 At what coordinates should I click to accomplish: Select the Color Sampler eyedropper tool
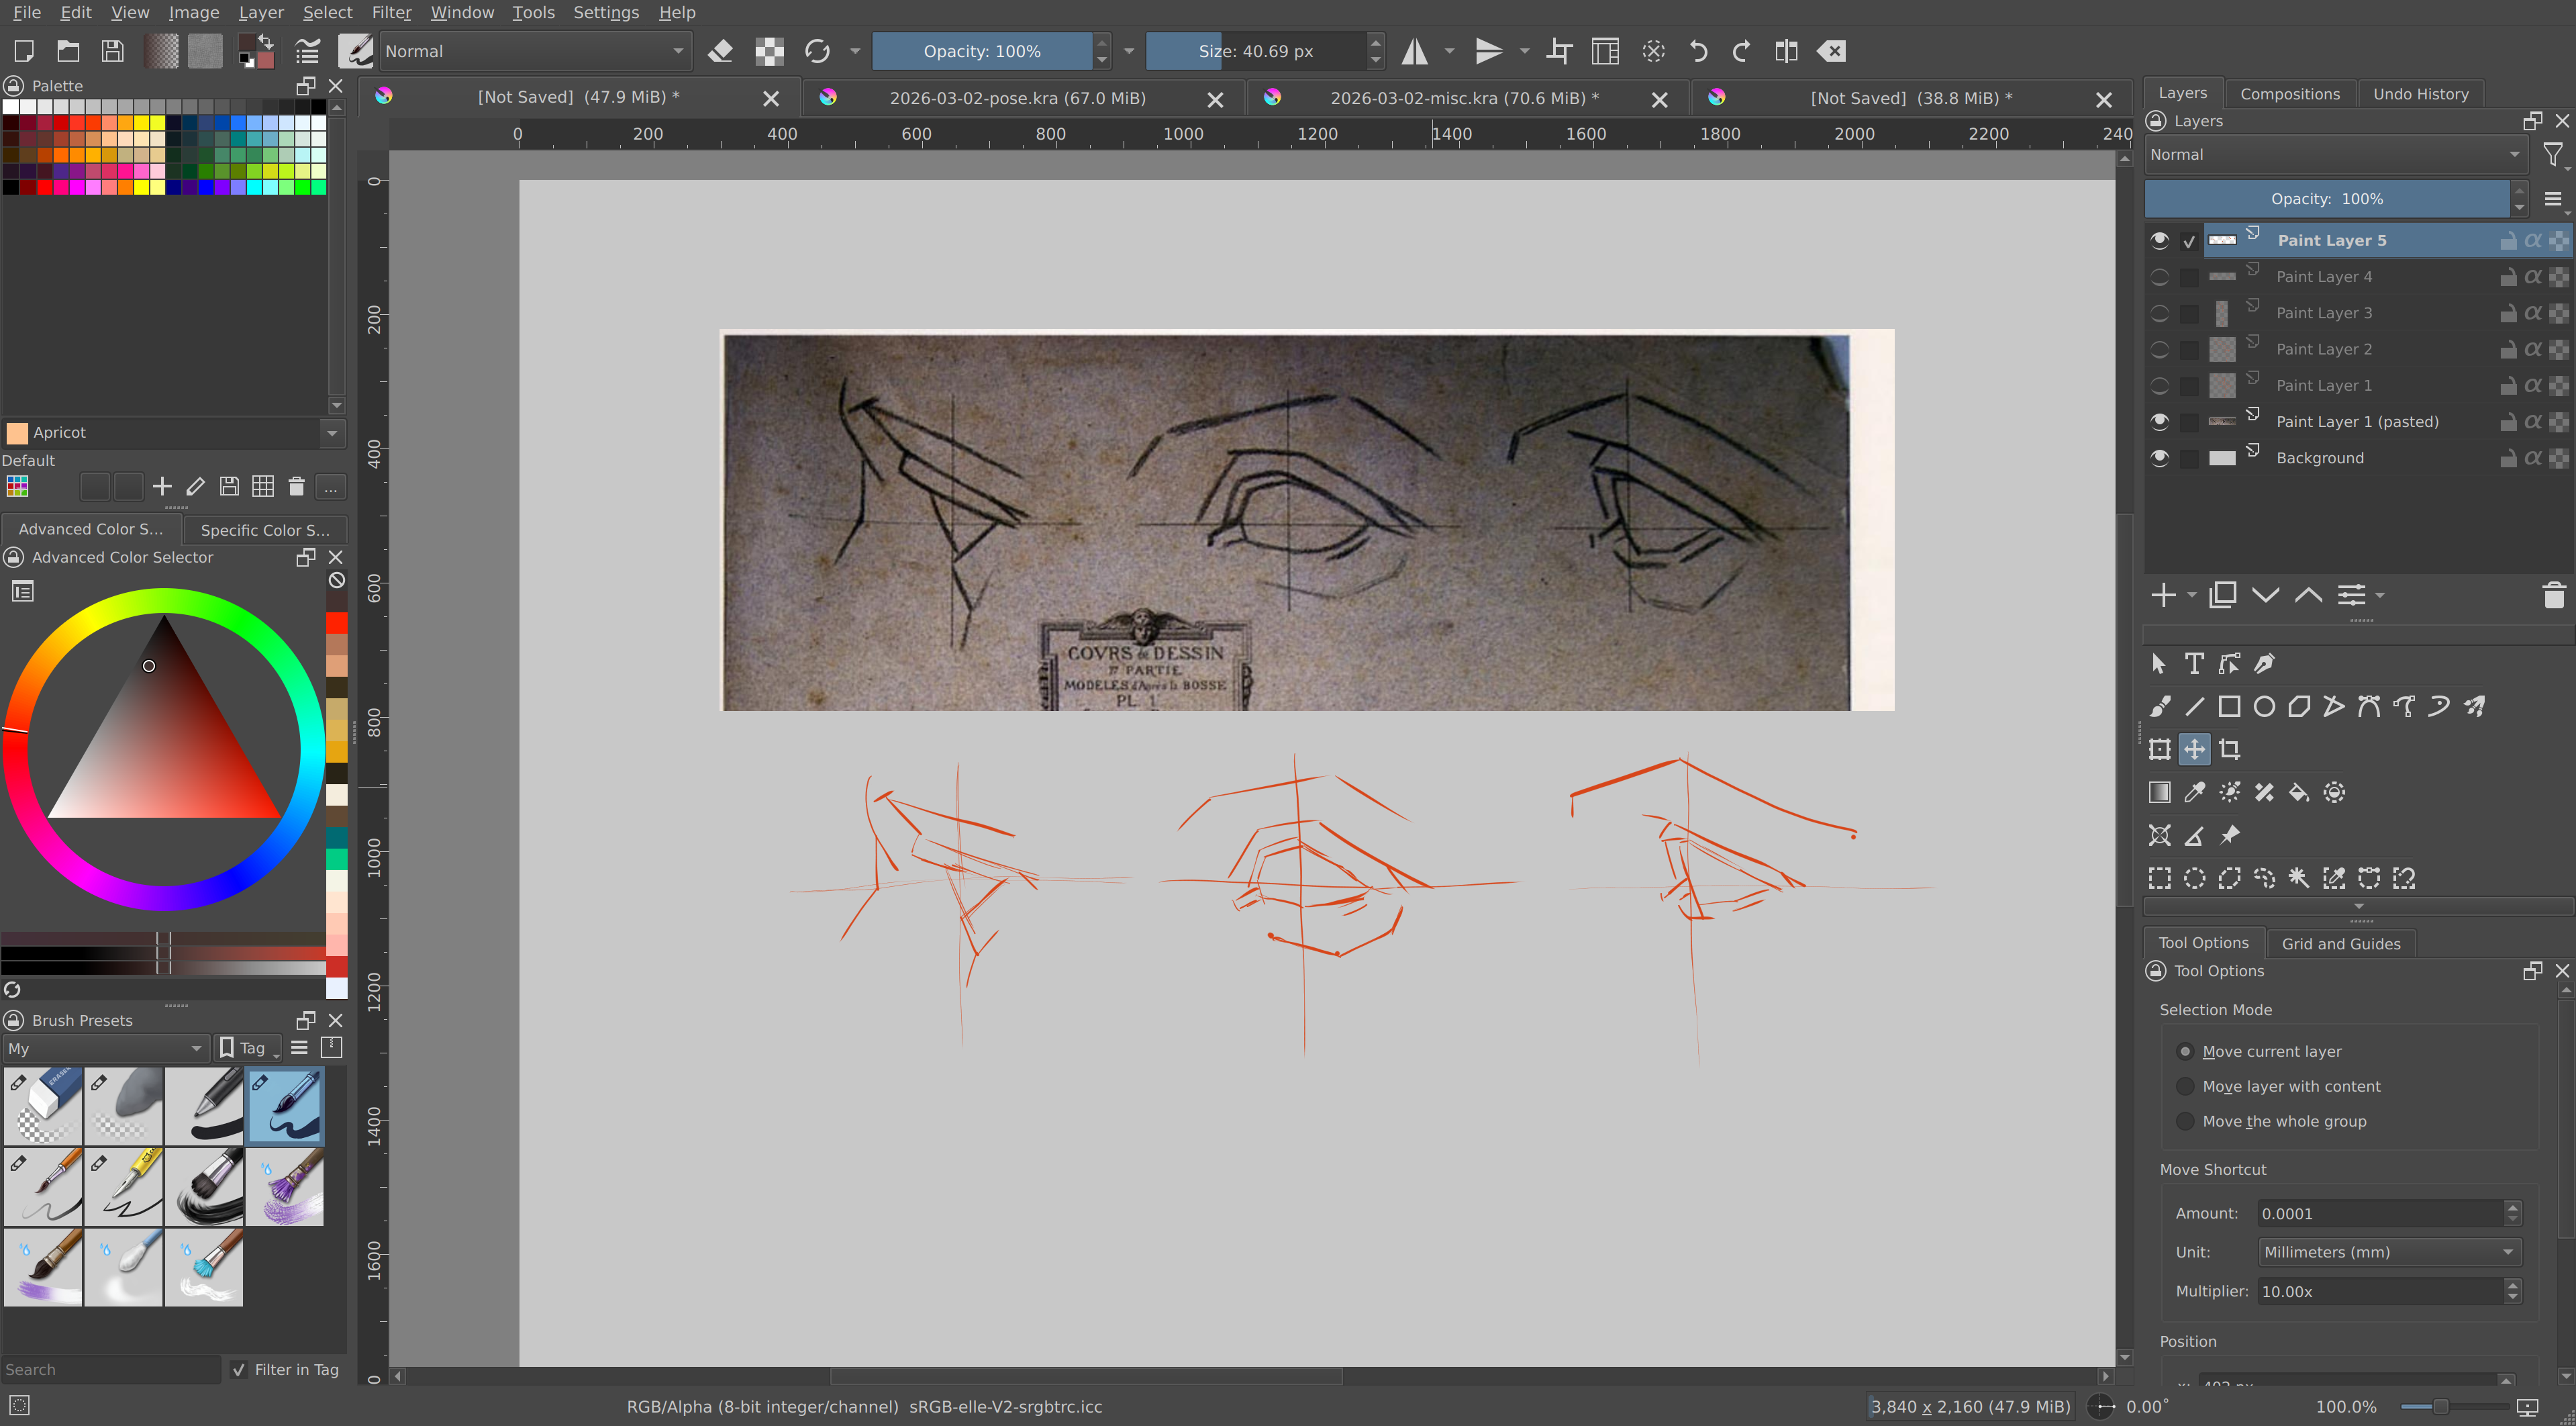click(2194, 793)
